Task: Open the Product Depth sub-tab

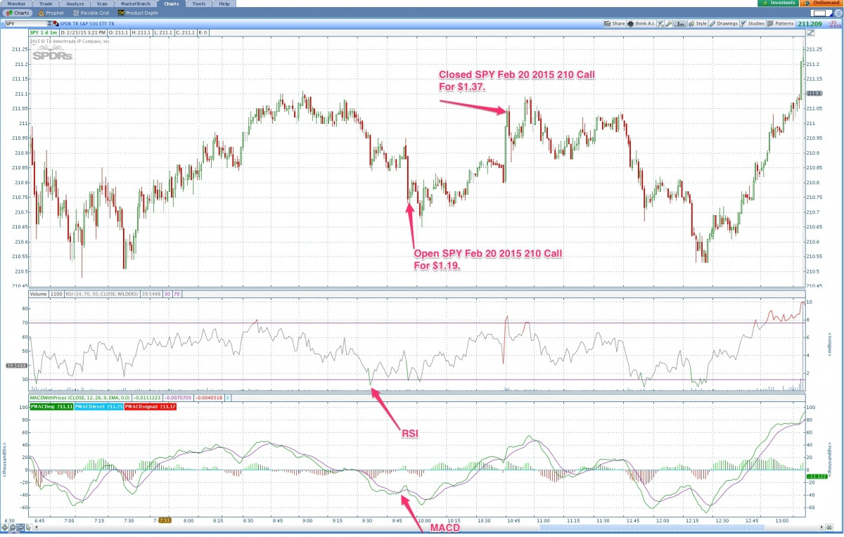Action: (x=138, y=13)
